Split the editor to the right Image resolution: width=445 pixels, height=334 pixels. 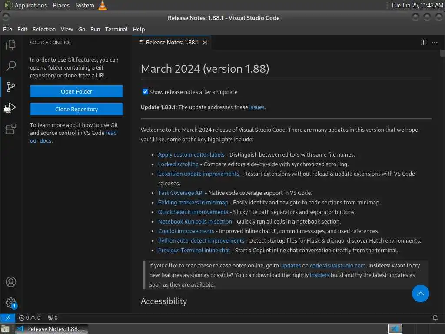point(423,42)
